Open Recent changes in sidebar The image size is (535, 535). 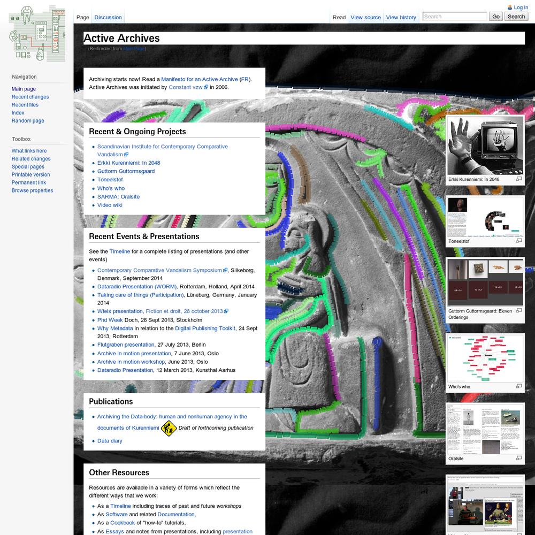(x=30, y=97)
